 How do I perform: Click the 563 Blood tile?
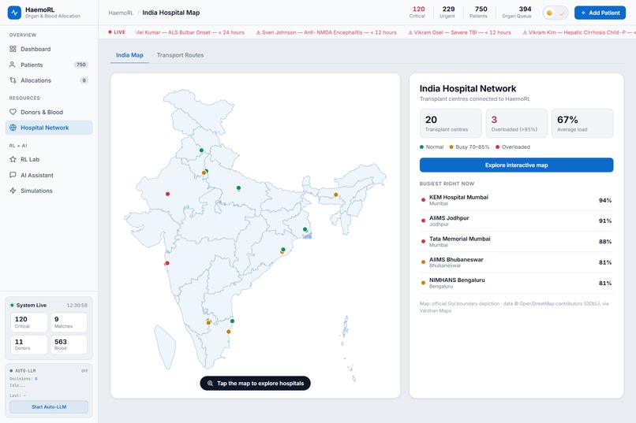tap(69, 344)
